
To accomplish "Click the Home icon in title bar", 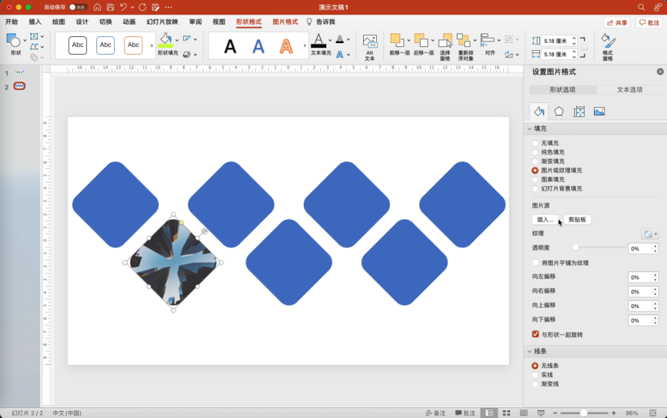I will click(x=98, y=7).
